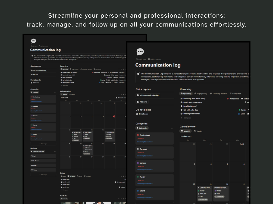The height and width of the screenshot is (204, 273).
Task: Click Add cover on the front page
Action: (x=141, y=59)
